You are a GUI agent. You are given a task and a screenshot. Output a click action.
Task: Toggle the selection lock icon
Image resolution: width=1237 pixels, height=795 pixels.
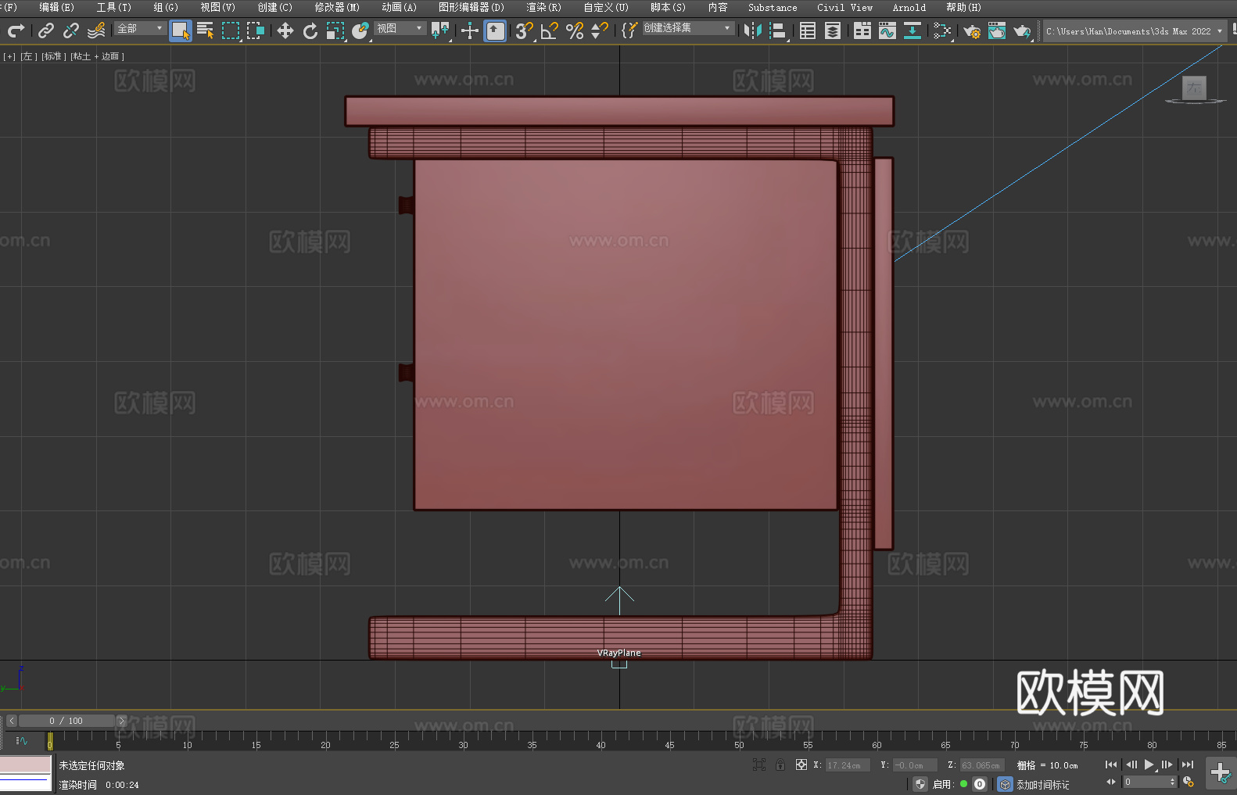point(780,765)
